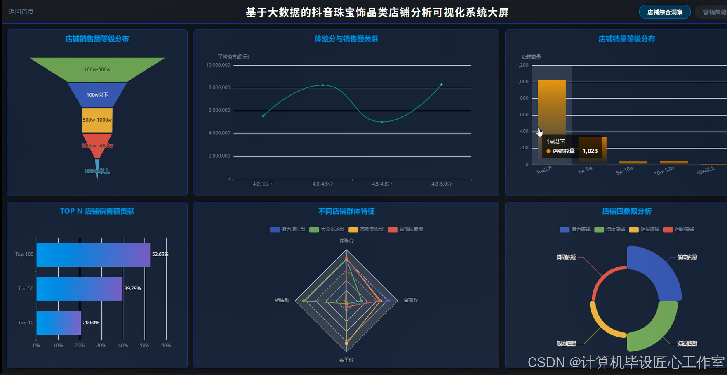Image resolution: width=727 pixels, height=375 pixels.
Task: Toggle 潜力增长型 legend in radar chart
Action: 288,229
